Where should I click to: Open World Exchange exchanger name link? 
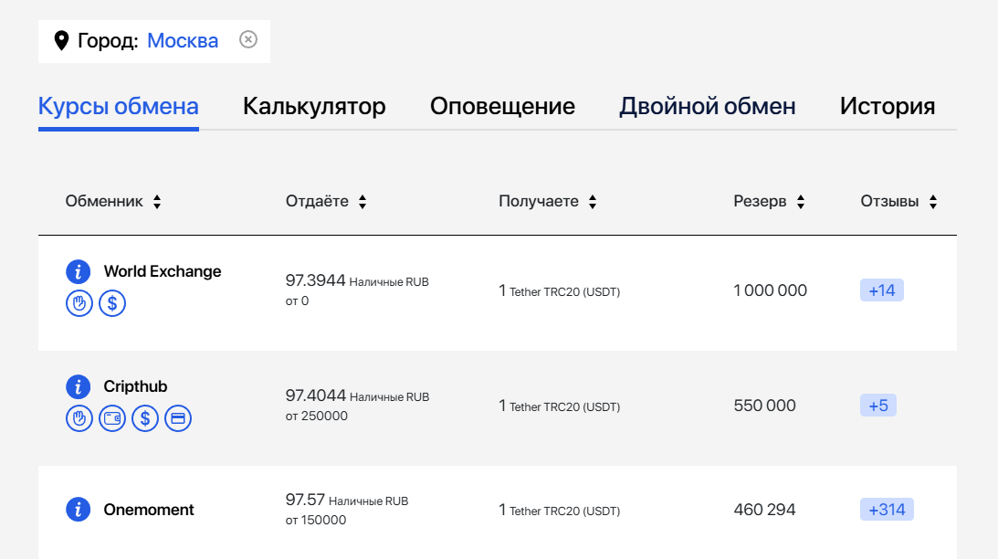(x=163, y=271)
